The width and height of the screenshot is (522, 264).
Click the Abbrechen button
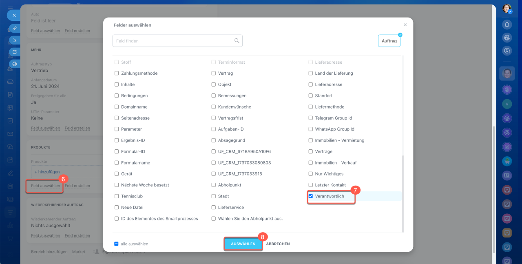[x=278, y=244]
